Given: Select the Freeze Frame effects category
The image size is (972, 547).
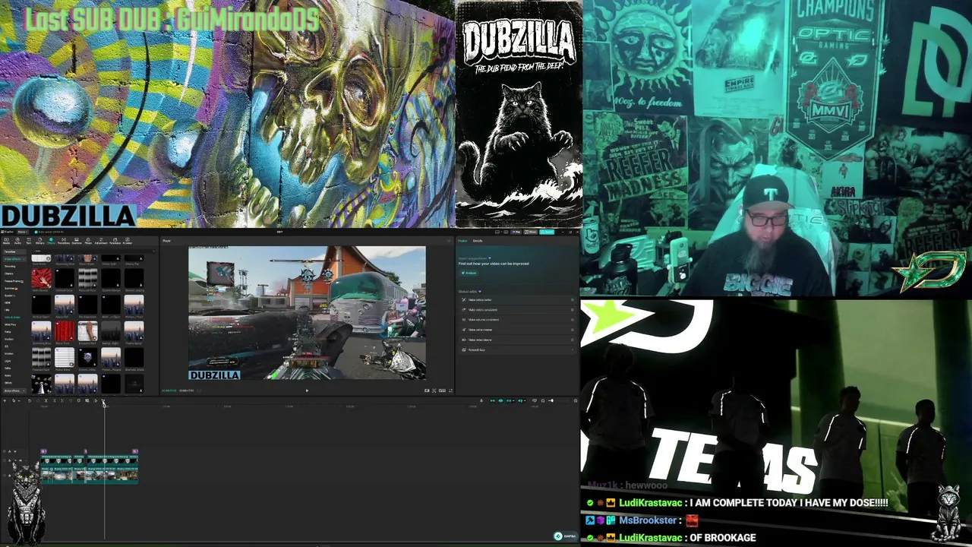Looking at the screenshot, I should click(13, 281).
